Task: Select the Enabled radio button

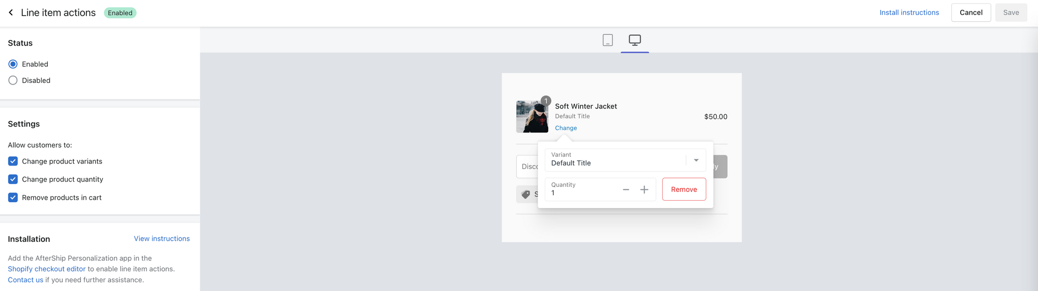Action: tap(13, 64)
